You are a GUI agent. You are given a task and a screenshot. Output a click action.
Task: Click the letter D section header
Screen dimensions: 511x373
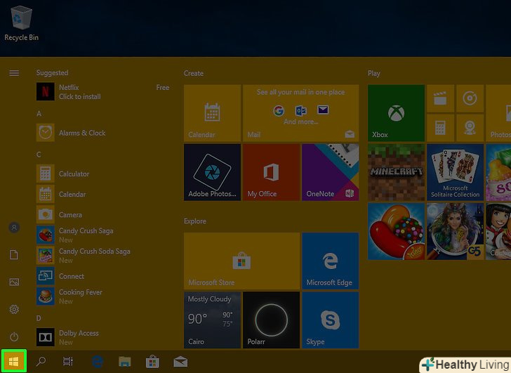39,318
